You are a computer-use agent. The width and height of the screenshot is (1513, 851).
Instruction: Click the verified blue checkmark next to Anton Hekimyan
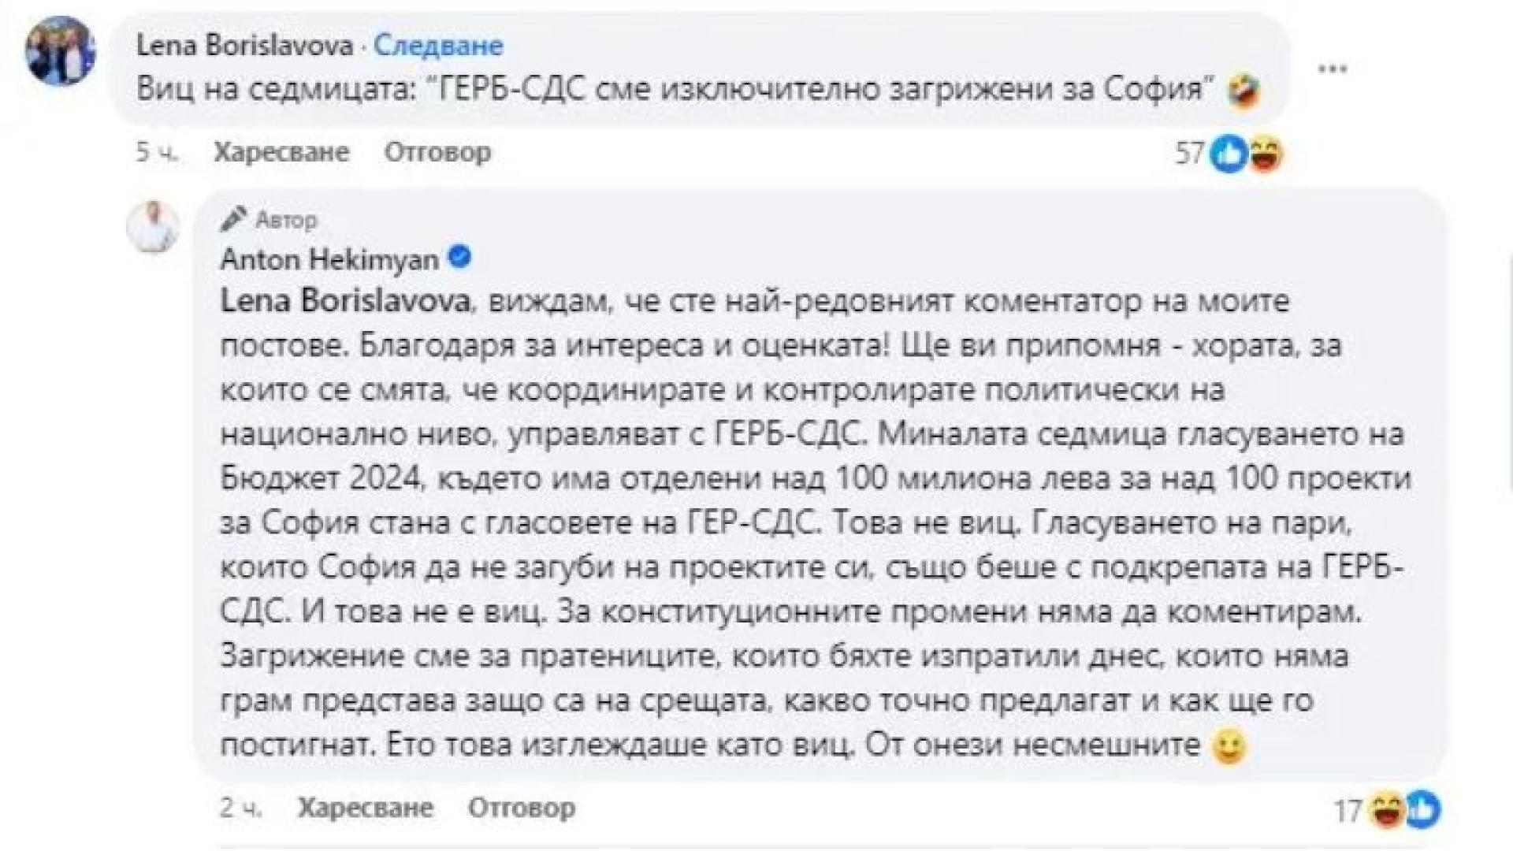(459, 256)
